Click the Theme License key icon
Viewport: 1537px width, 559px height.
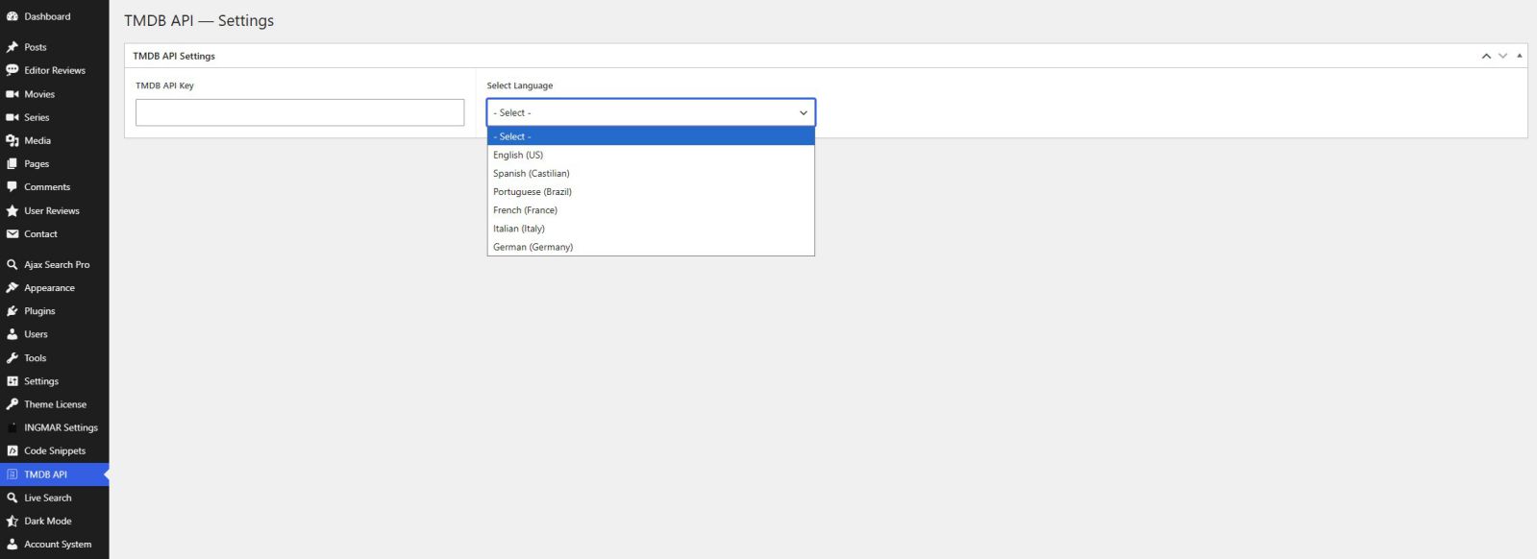coord(12,404)
